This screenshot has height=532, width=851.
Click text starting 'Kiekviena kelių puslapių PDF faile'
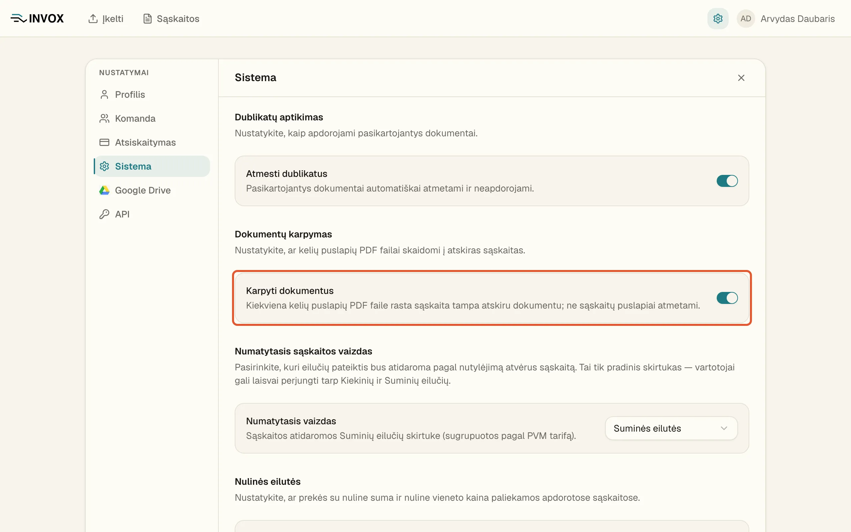(473, 306)
